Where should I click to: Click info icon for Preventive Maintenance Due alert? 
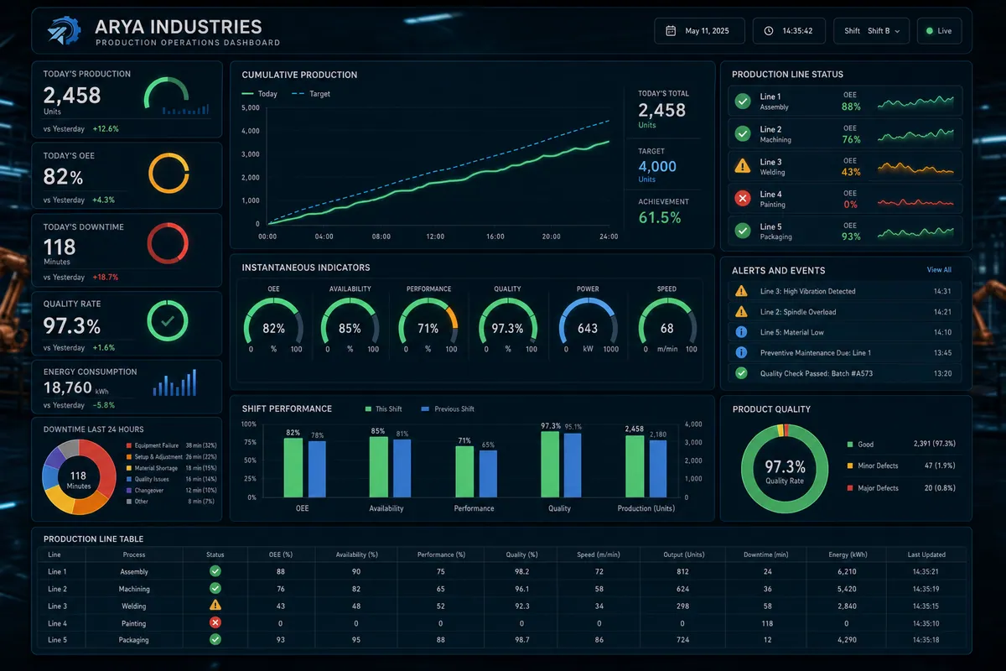coord(741,352)
